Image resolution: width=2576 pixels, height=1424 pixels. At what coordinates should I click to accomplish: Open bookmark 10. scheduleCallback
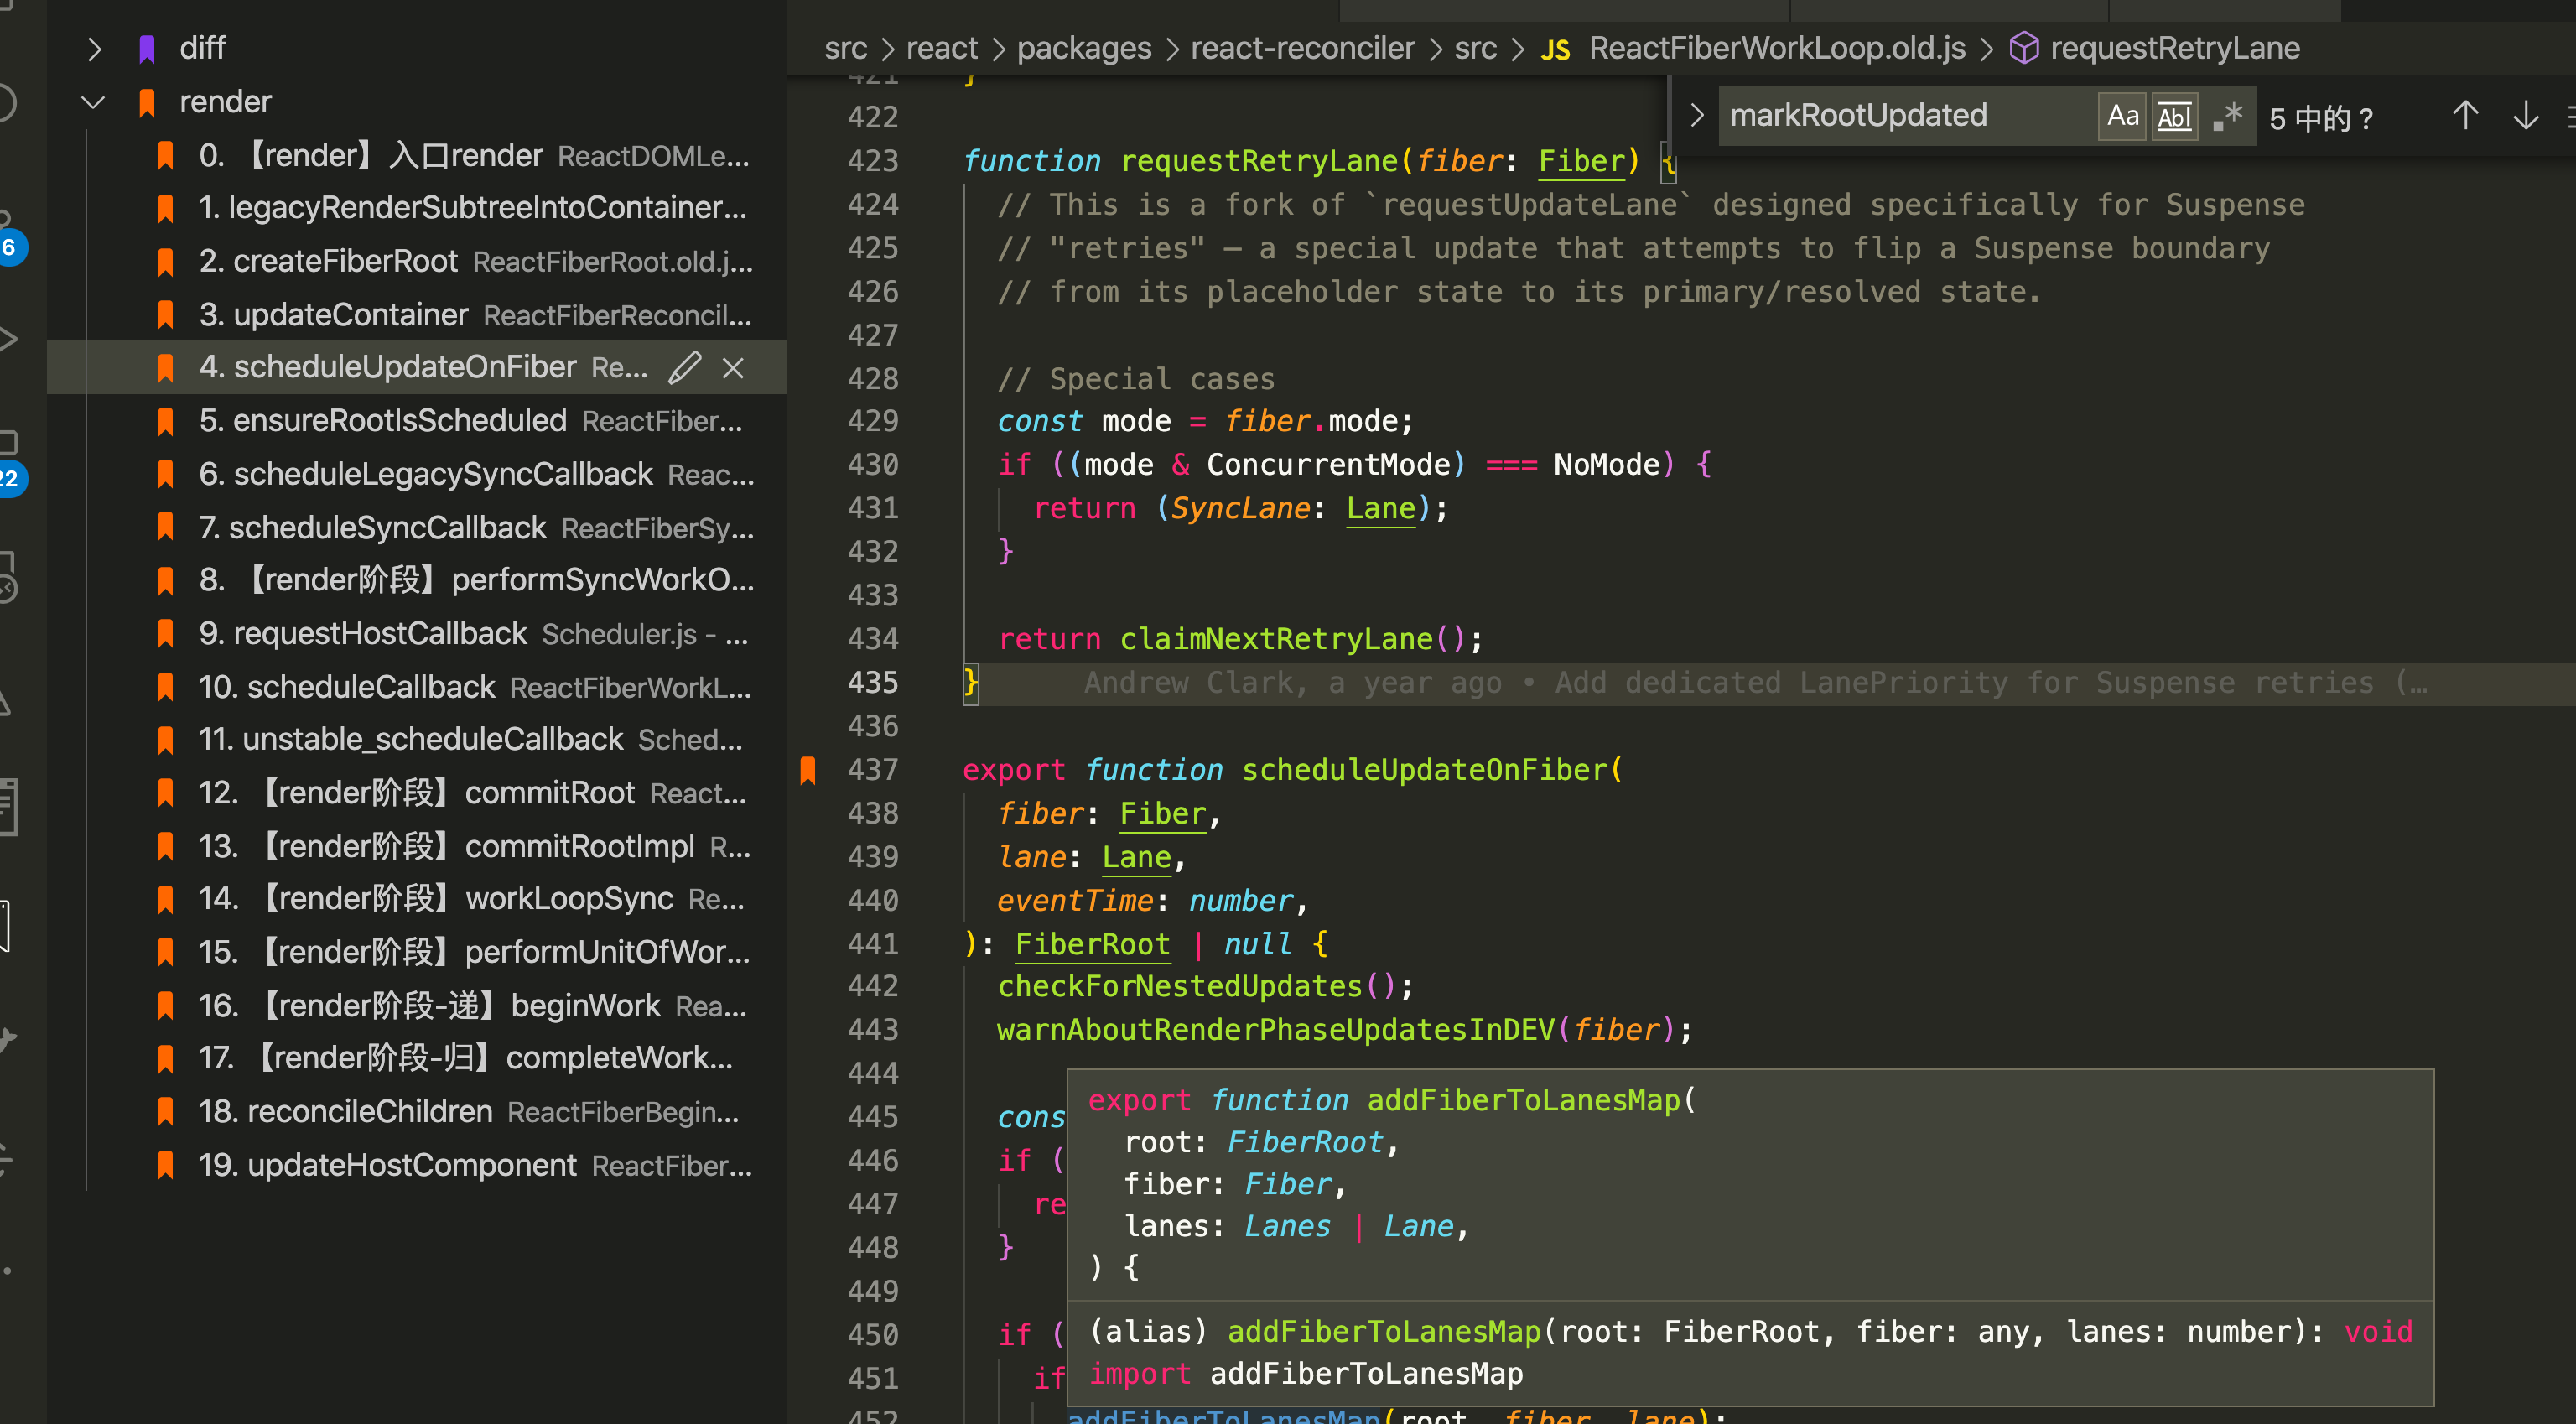(474, 686)
